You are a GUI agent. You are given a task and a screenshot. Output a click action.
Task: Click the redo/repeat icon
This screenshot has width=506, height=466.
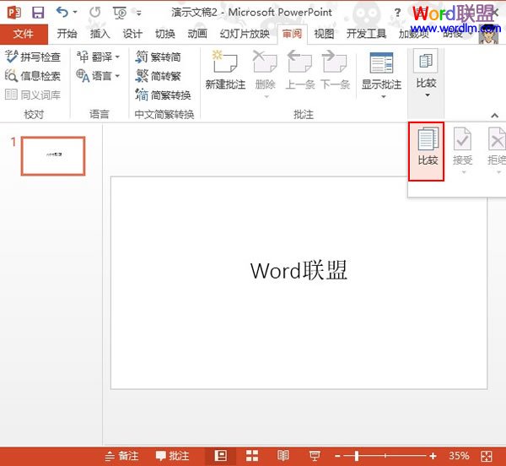tap(94, 13)
